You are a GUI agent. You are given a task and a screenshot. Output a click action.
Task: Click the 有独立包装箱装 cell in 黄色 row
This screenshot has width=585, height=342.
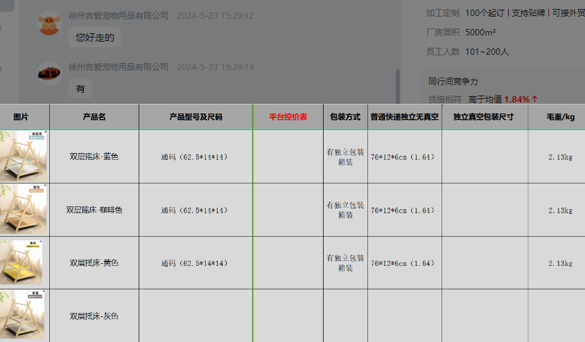point(345,262)
